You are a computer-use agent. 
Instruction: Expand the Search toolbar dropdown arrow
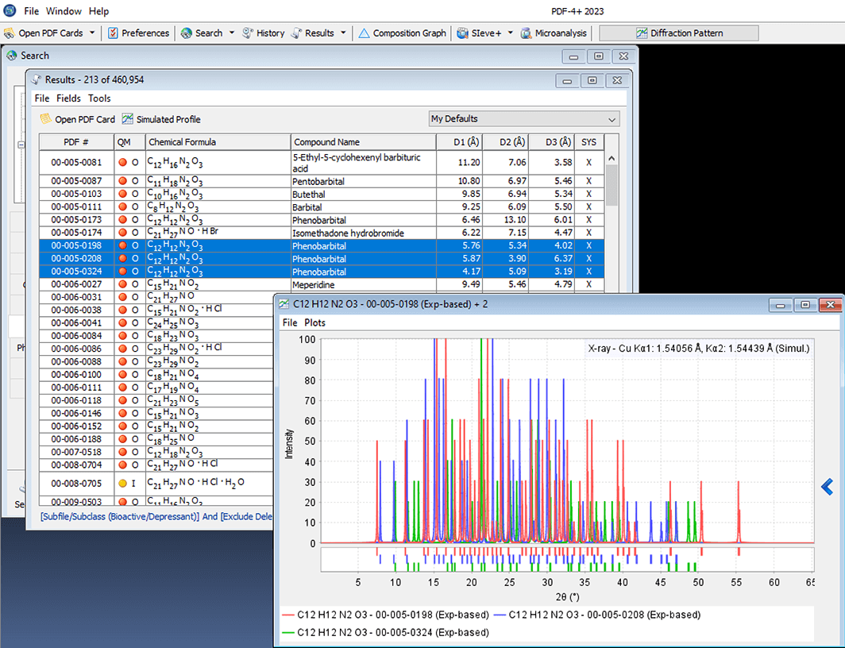click(x=232, y=33)
